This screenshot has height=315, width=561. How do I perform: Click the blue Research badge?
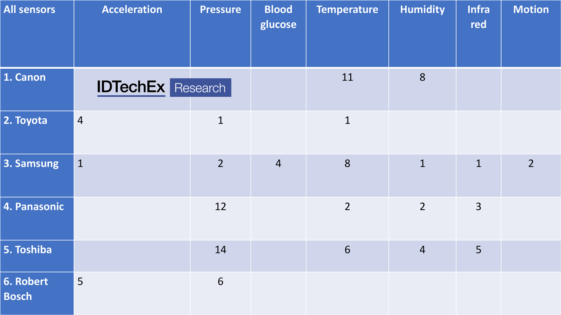coord(200,88)
